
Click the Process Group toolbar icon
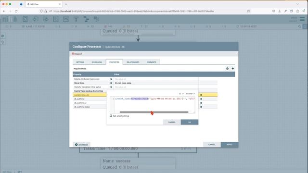[x=56, y=19]
